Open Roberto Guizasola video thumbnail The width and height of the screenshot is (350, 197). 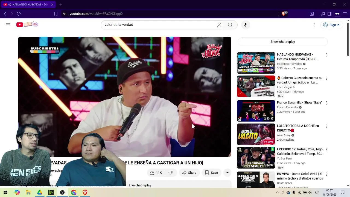(x=256, y=86)
